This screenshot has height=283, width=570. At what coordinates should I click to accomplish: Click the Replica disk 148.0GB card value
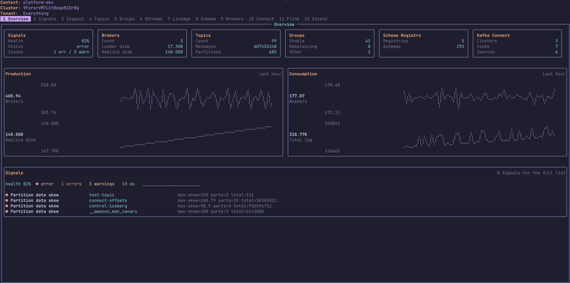pyautogui.click(x=174, y=52)
